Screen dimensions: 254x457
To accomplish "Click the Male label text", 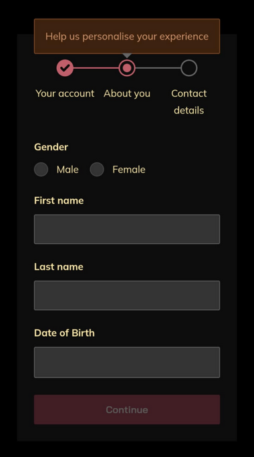I will point(68,169).
